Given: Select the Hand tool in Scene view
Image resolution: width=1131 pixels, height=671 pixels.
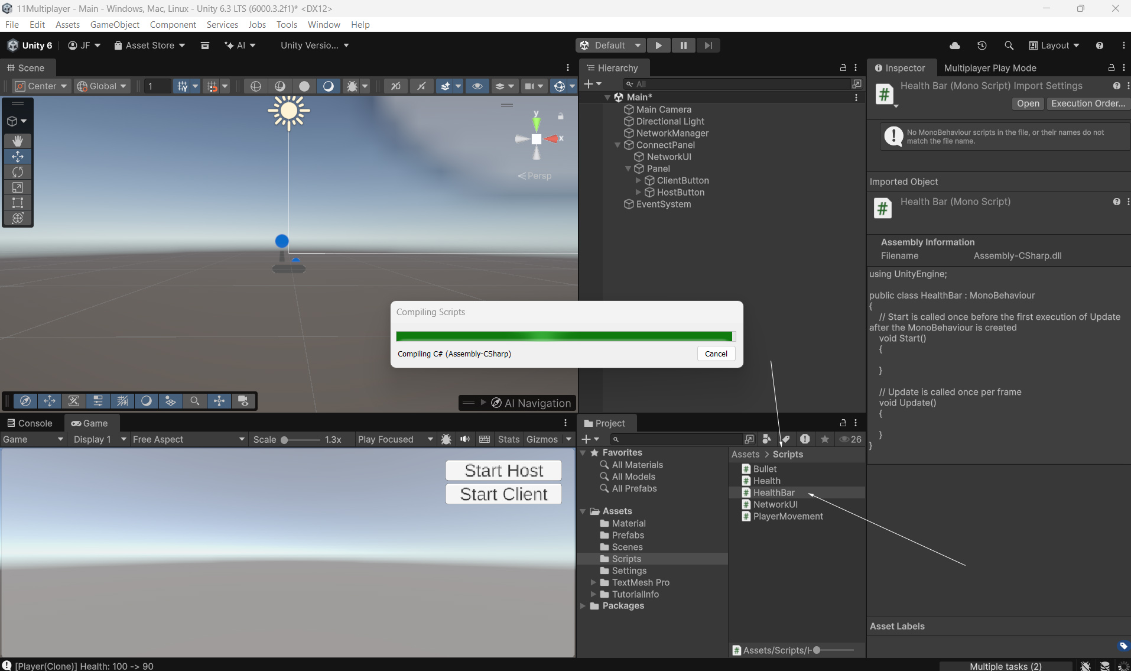Looking at the screenshot, I should pos(18,141).
